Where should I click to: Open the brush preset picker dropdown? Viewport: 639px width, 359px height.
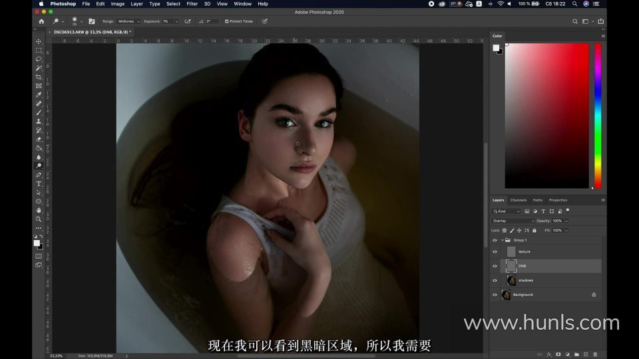tap(81, 21)
